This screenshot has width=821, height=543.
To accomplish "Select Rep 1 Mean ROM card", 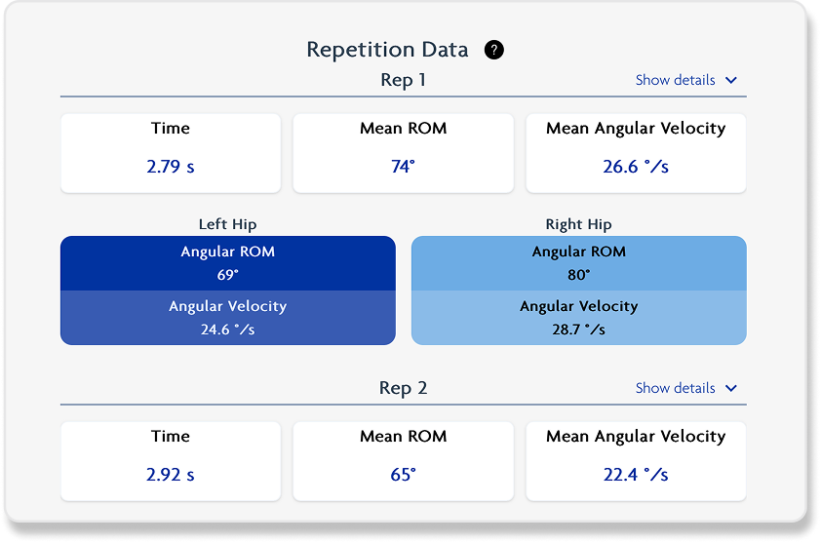I will [x=403, y=153].
